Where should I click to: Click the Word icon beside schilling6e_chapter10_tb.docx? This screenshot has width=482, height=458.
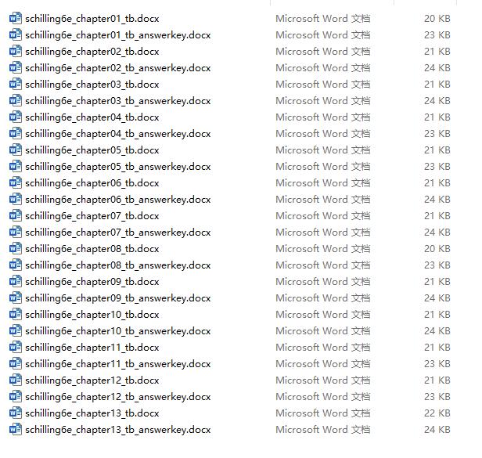pos(16,315)
